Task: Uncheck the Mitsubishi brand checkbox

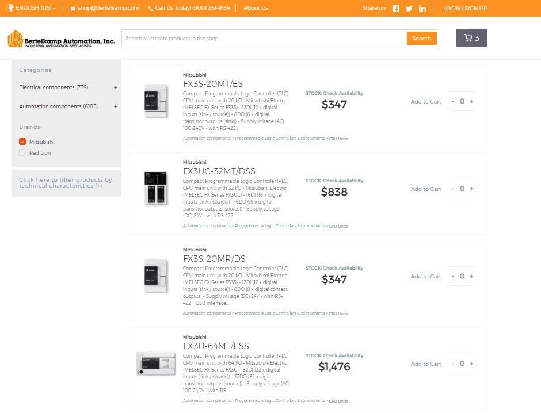Action: pos(22,142)
